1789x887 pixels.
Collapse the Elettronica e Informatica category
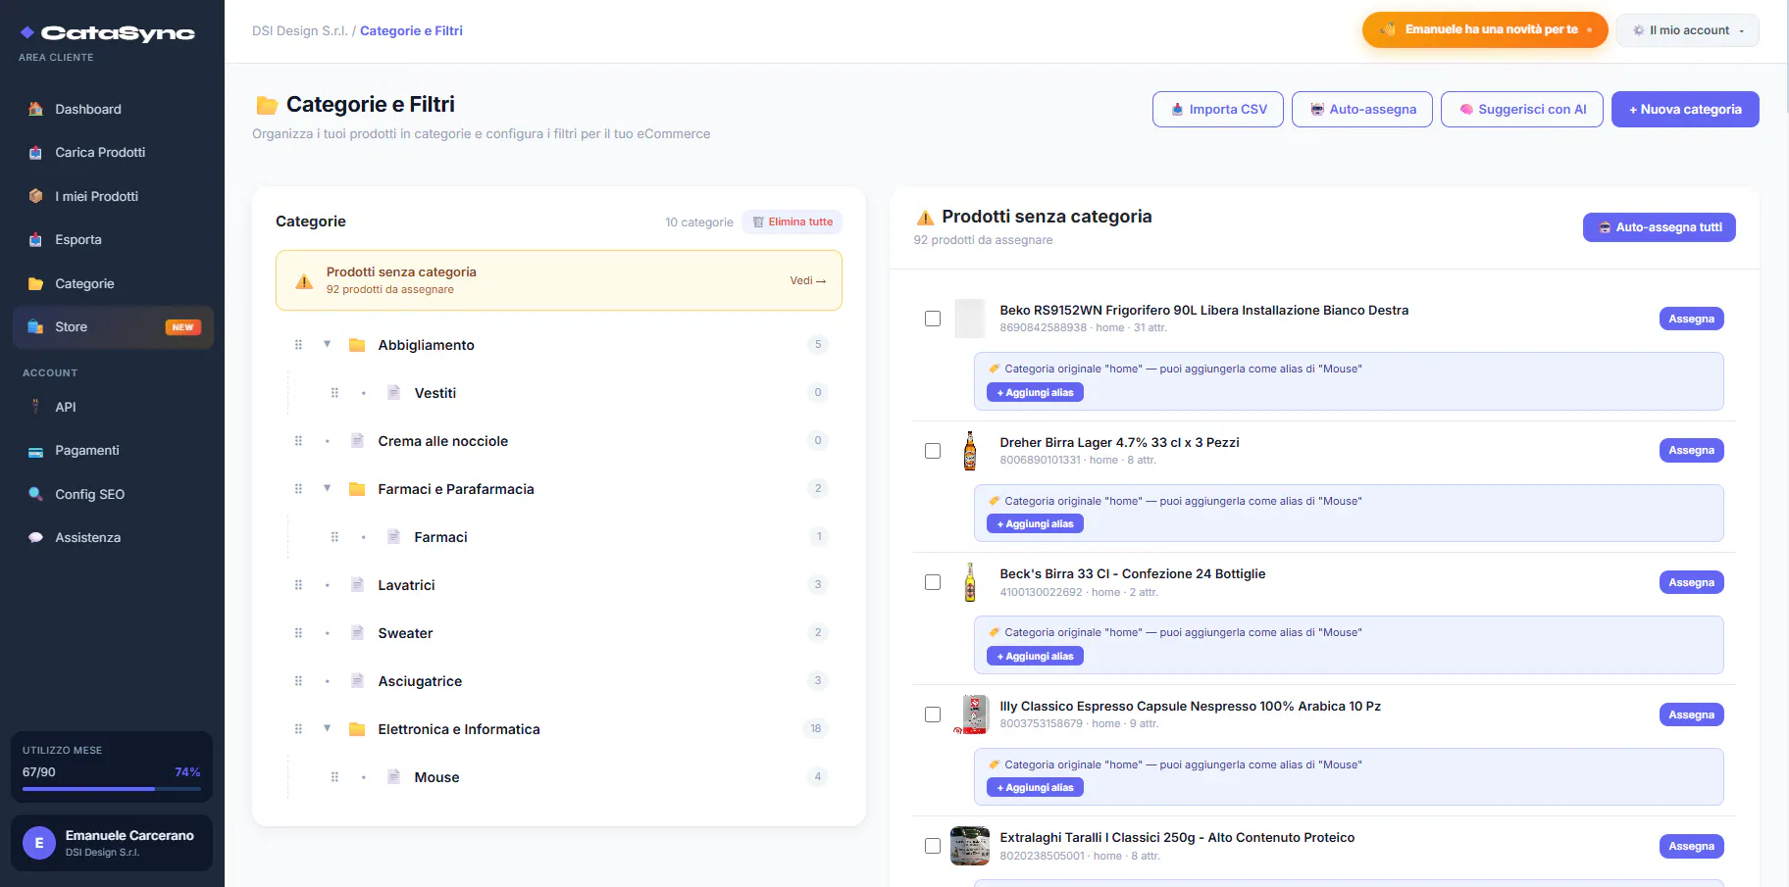(328, 728)
